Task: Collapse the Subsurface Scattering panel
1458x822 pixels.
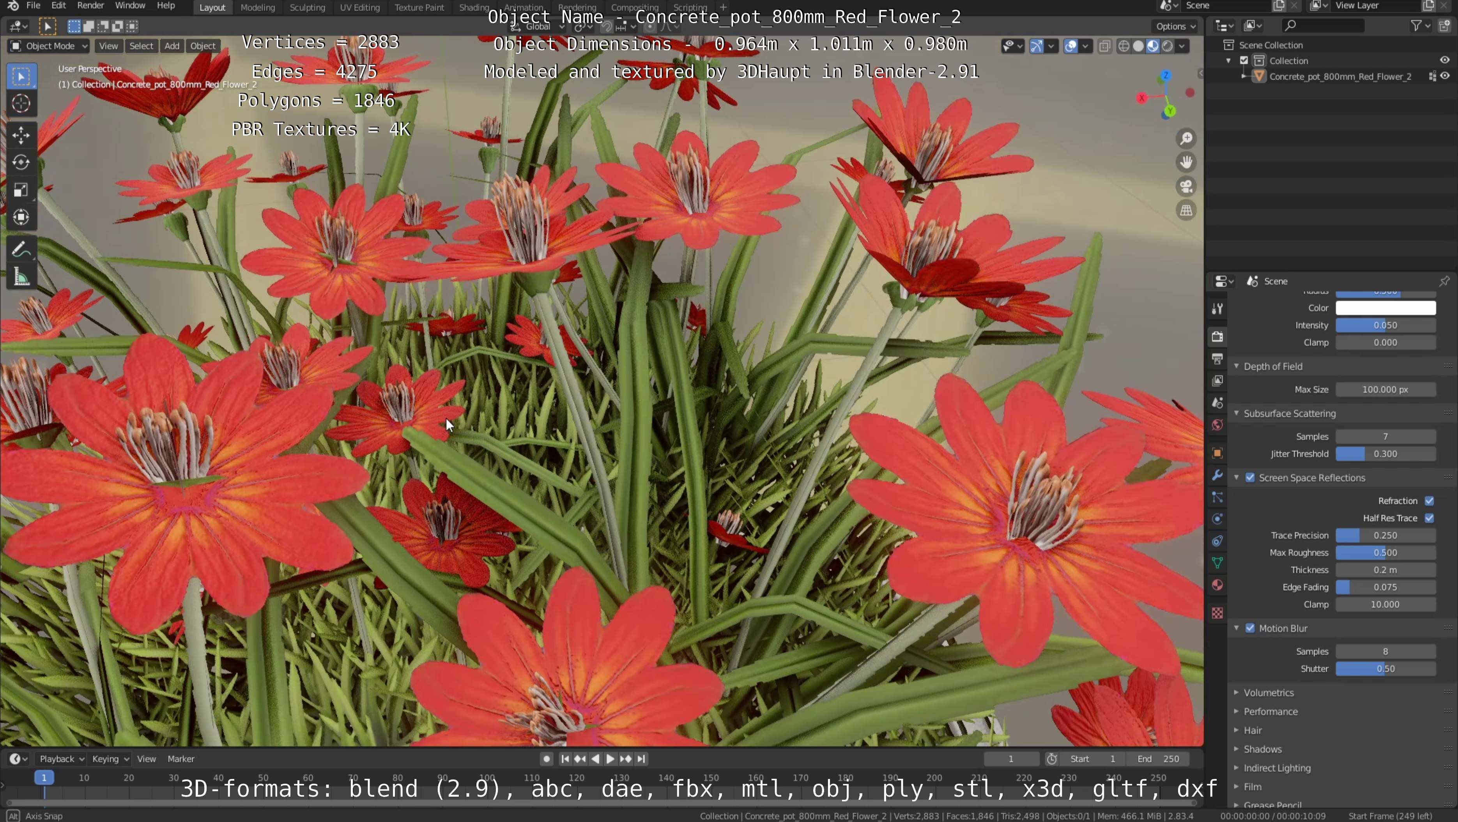Action: 1289,414
